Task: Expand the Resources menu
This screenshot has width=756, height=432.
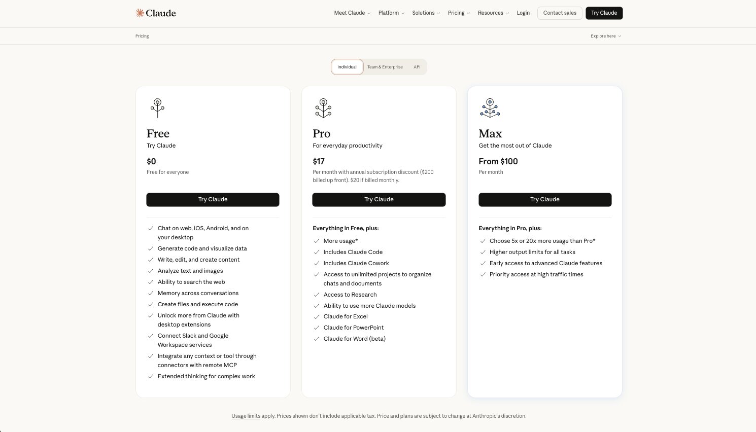Action: tap(493, 13)
